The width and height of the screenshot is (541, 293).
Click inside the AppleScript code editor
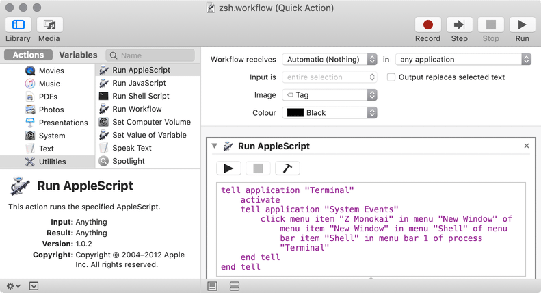point(371,229)
